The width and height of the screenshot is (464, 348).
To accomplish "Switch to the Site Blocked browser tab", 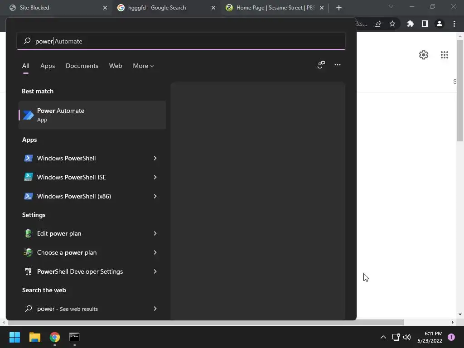I will pos(56,8).
